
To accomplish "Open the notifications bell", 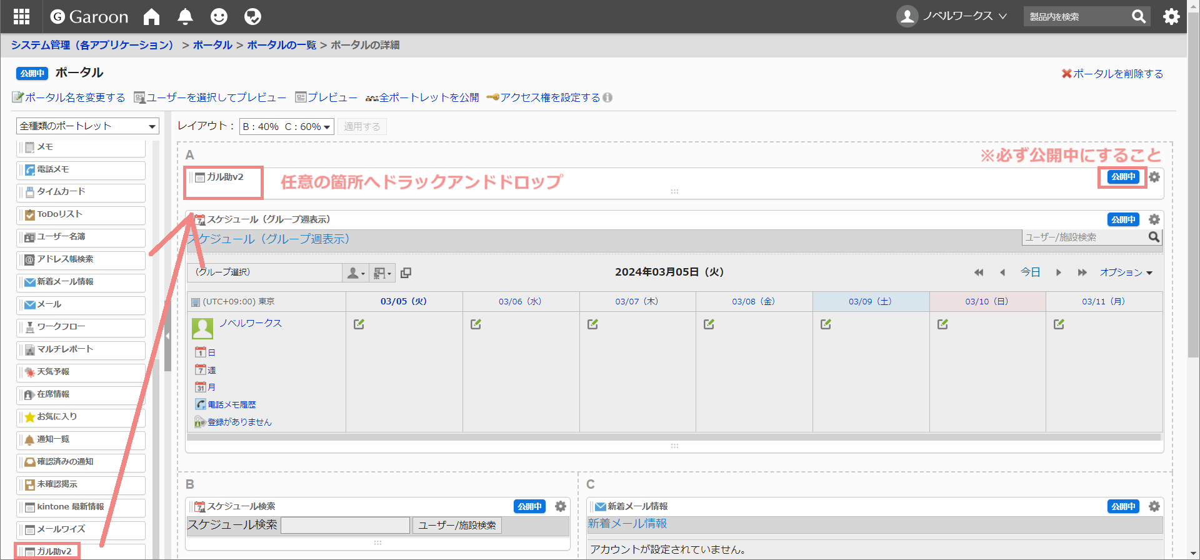I will point(185,16).
